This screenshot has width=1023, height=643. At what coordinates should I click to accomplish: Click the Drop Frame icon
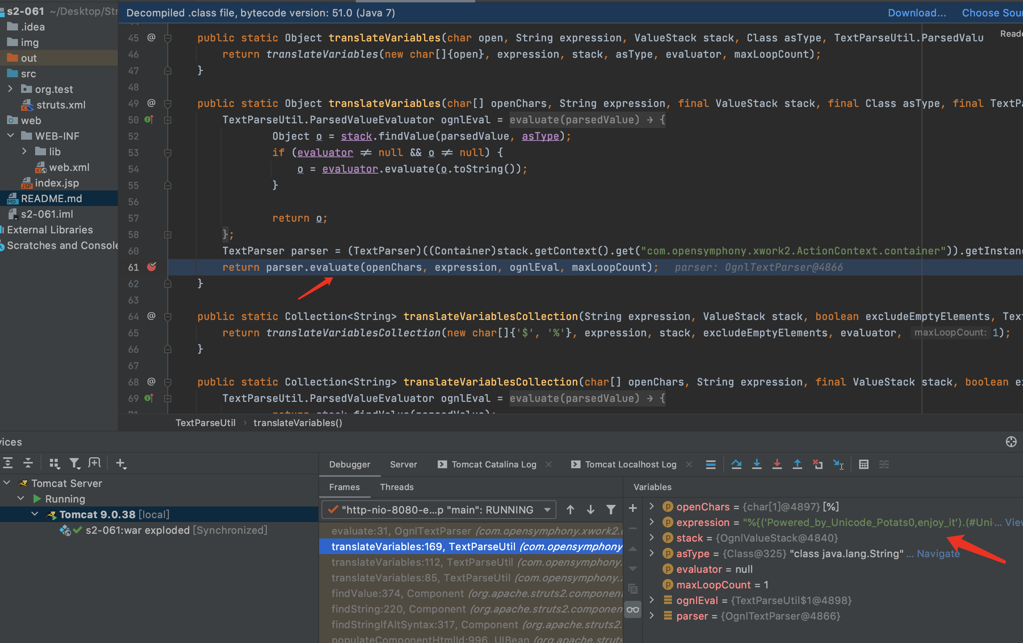coord(817,464)
